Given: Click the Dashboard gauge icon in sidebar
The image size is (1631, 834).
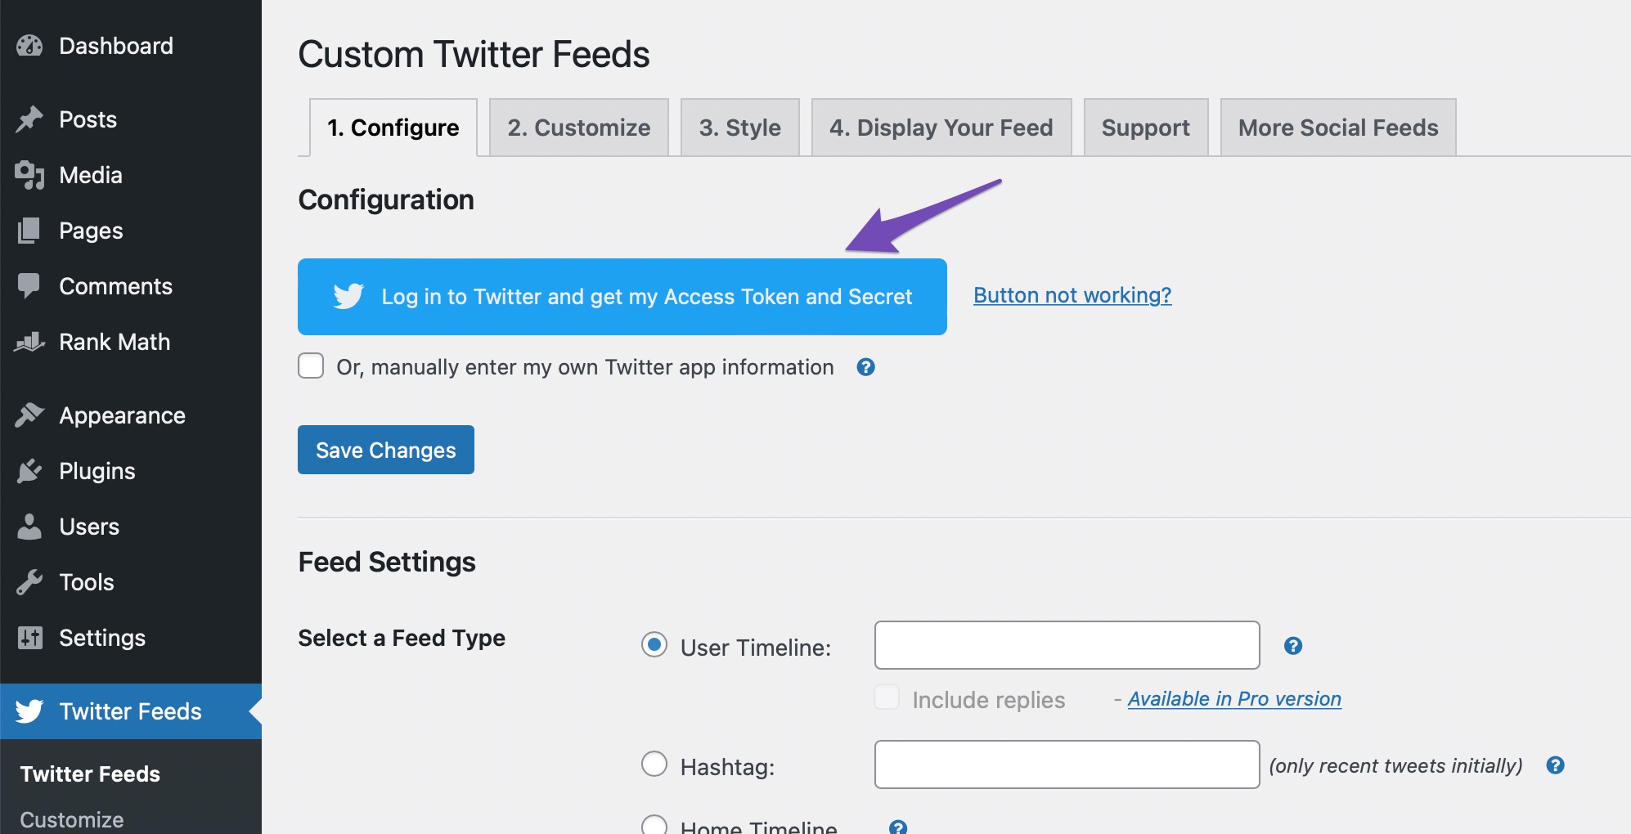Looking at the screenshot, I should tap(29, 46).
